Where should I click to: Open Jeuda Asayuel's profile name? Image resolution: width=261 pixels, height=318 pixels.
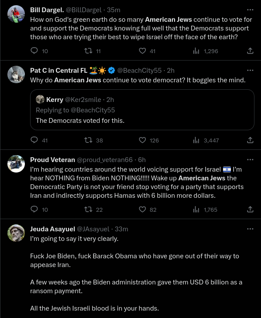pyautogui.click(x=52, y=229)
